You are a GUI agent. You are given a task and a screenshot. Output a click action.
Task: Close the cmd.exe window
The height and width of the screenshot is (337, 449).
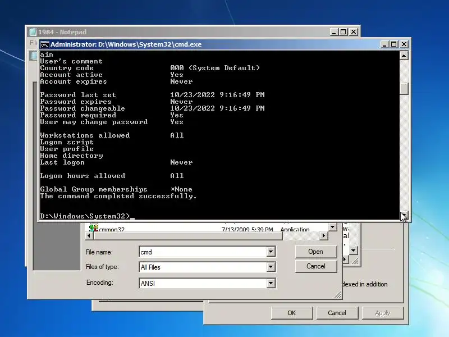[404, 44]
